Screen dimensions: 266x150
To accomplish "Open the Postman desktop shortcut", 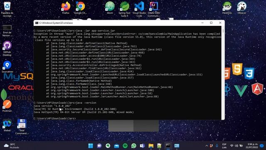I will [7, 106].
